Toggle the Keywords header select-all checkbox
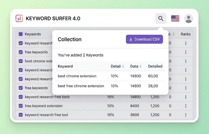Viewport: 209px width, 134px height. (x=21, y=34)
